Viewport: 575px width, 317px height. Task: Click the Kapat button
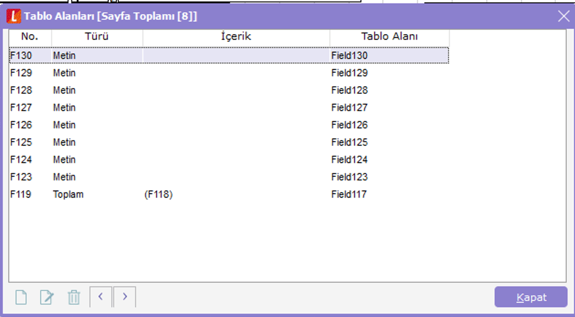pyautogui.click(x=531, y=297)
